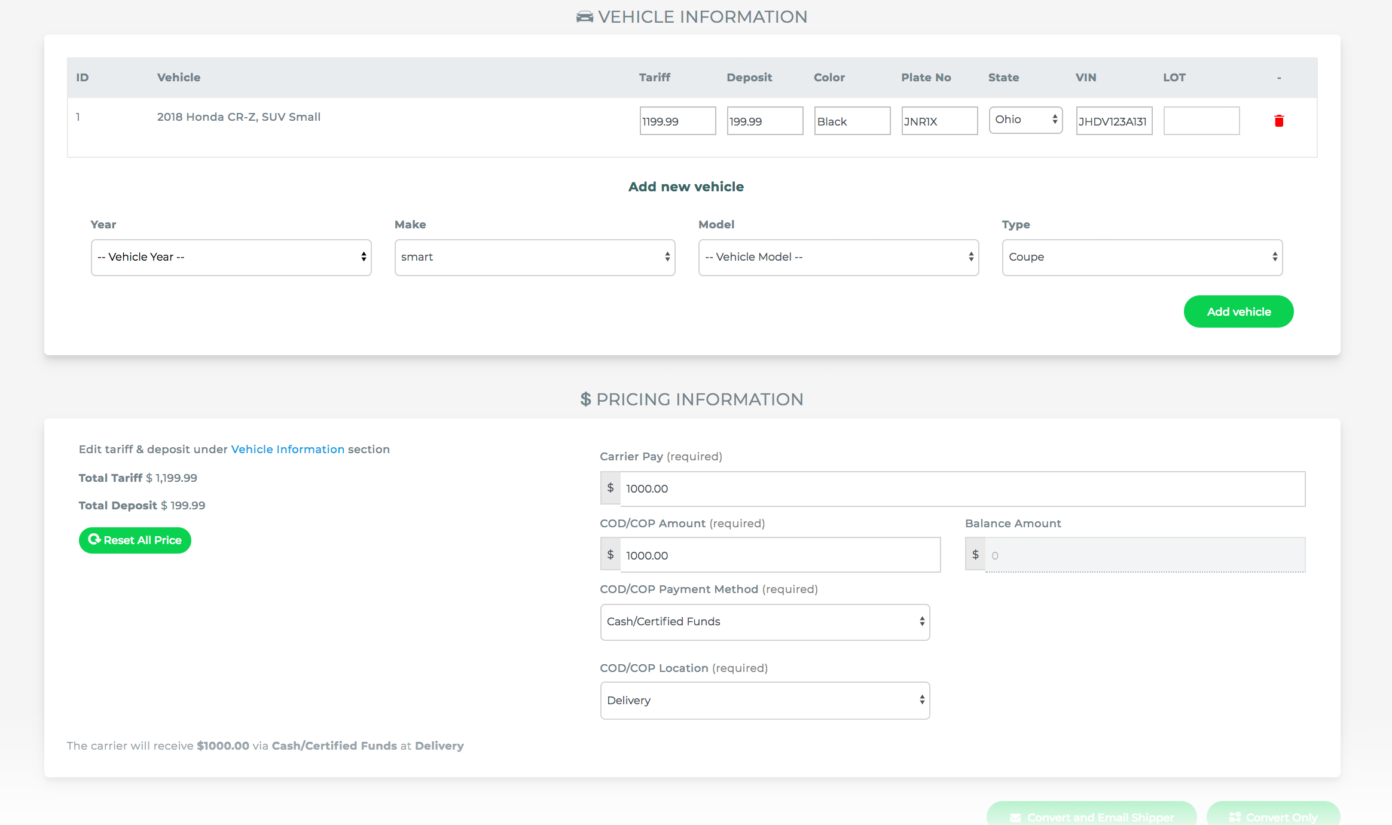Open the Make dropdown showing smart
Image resolution: width=1392 pixels, height=825 pixels.
tap(535, 258)
